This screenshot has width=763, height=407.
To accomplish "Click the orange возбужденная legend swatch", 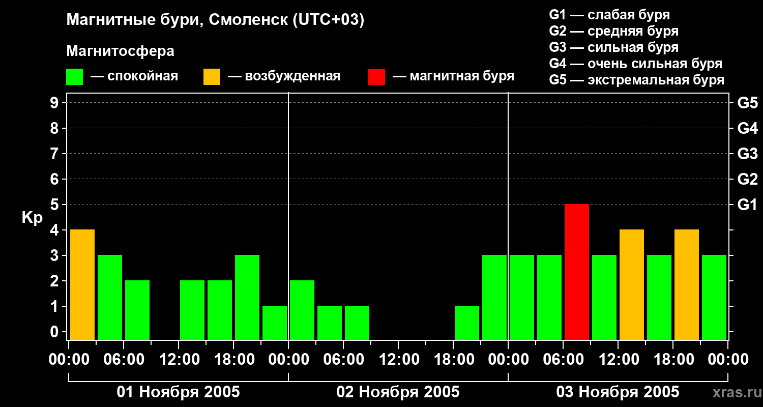I will (x=212, y=77).
